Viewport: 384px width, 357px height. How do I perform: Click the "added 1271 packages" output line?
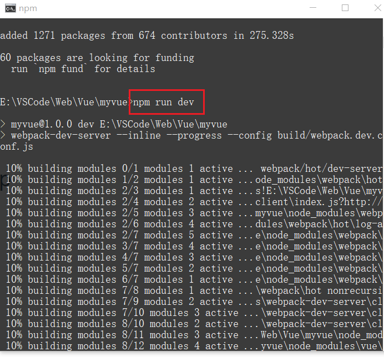[x=146, y=35]
